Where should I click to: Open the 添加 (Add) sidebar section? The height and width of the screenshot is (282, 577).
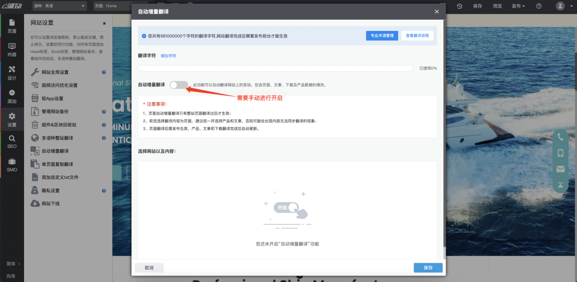tap(12, 97)
